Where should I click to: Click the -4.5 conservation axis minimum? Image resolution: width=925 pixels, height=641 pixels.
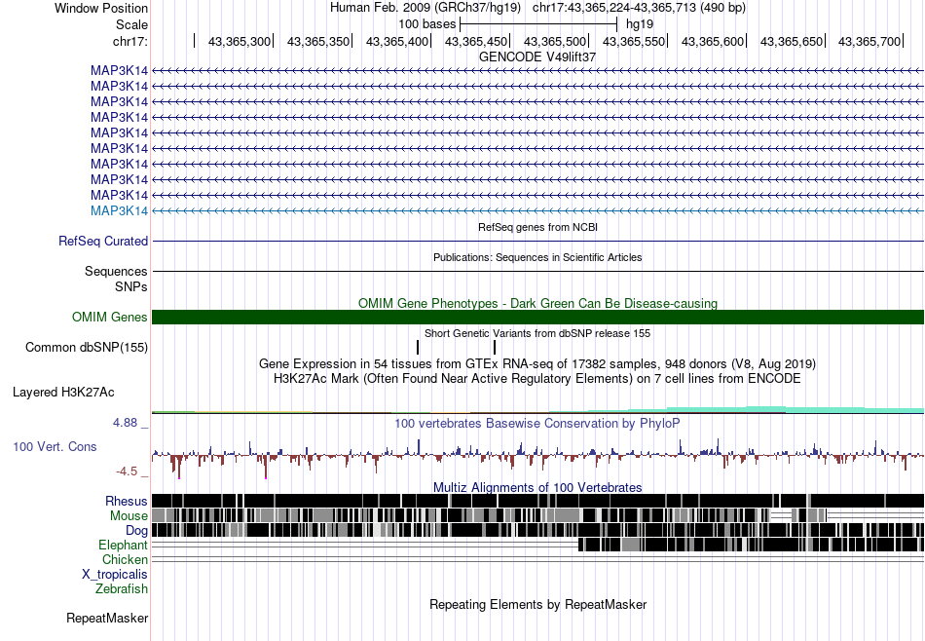point(127,471)
